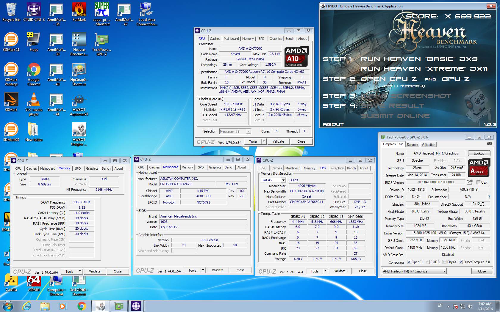The width and height of the screenshot is (500, 312).
Task: Open Windows Media Player taskbar icon
Action: point(63,306)
